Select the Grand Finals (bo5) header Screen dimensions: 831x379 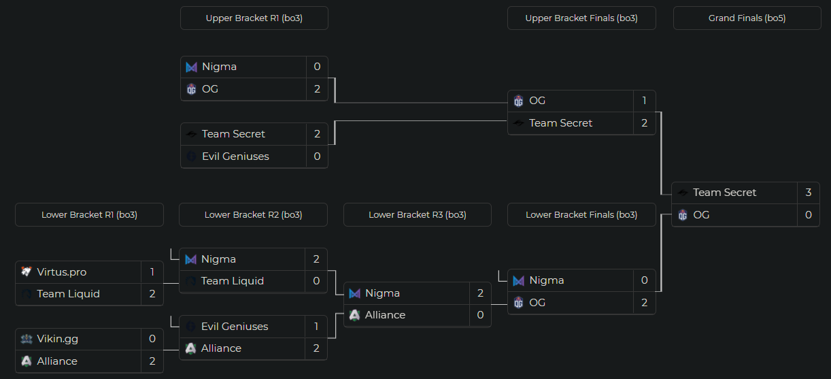click(747, 18)
